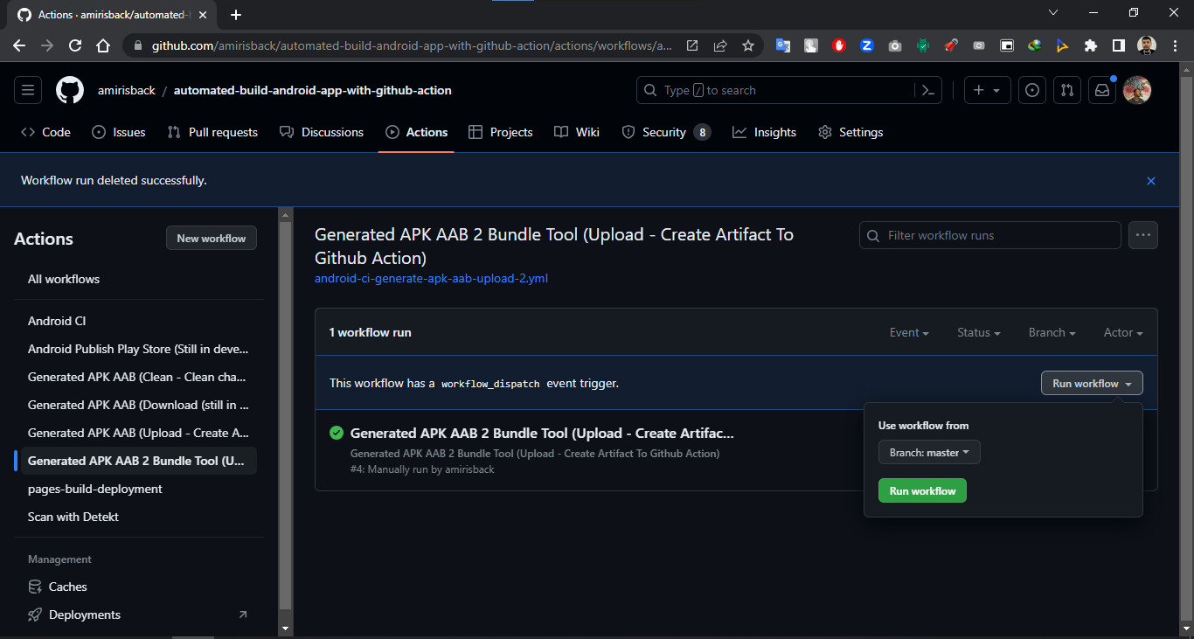This screenshot has height=639, width=1194.
Task: Click the GitHub Octocat logo
Action: tap(70, 90)
